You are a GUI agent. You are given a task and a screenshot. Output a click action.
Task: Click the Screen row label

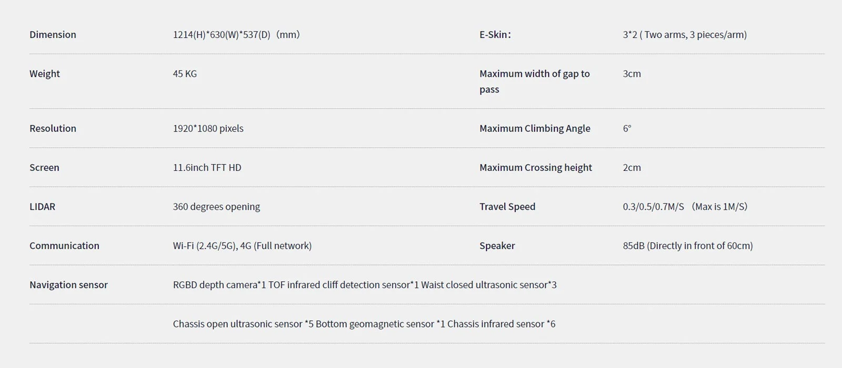(44, 168)
